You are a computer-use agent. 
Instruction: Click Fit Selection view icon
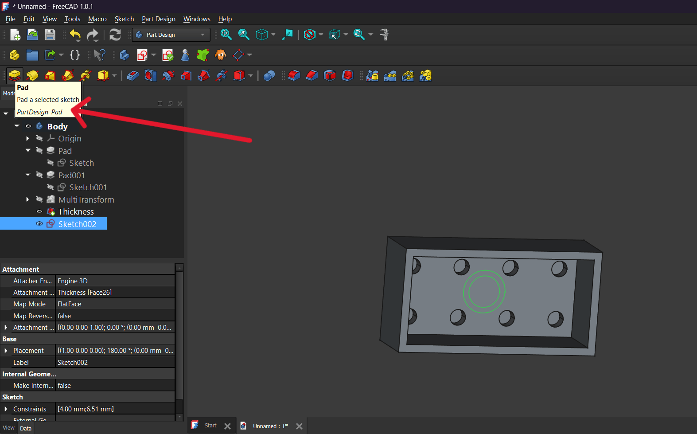(244, 35)
